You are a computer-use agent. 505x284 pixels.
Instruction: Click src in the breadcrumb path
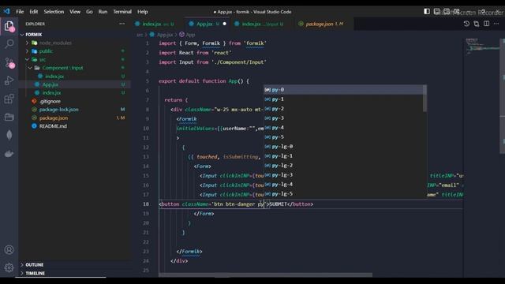click(140, 35)
